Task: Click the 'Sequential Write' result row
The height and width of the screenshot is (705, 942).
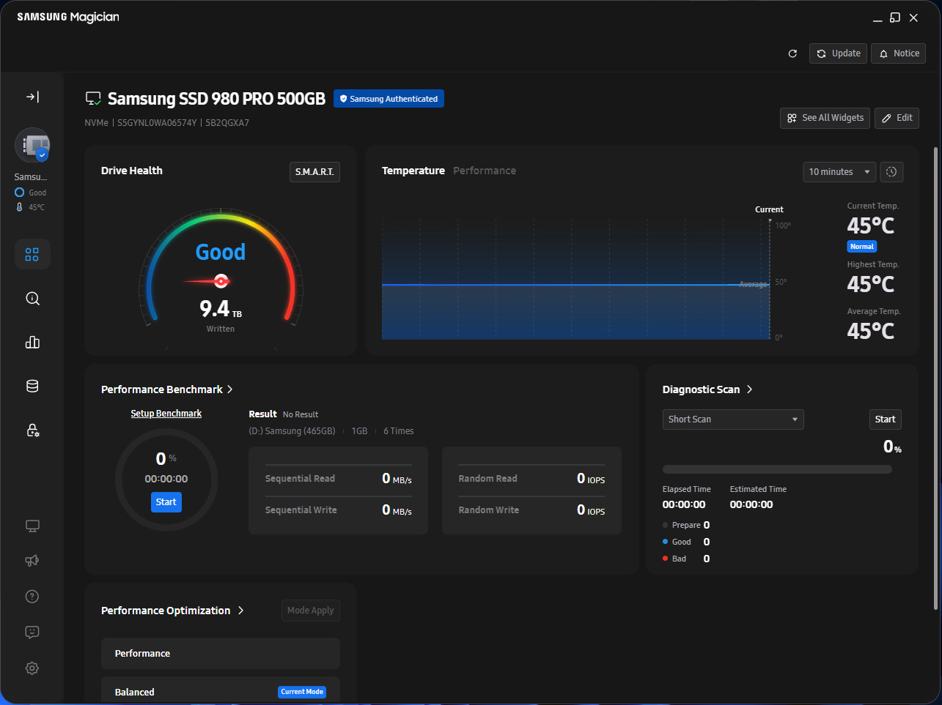Action: (x=338, y=510)
